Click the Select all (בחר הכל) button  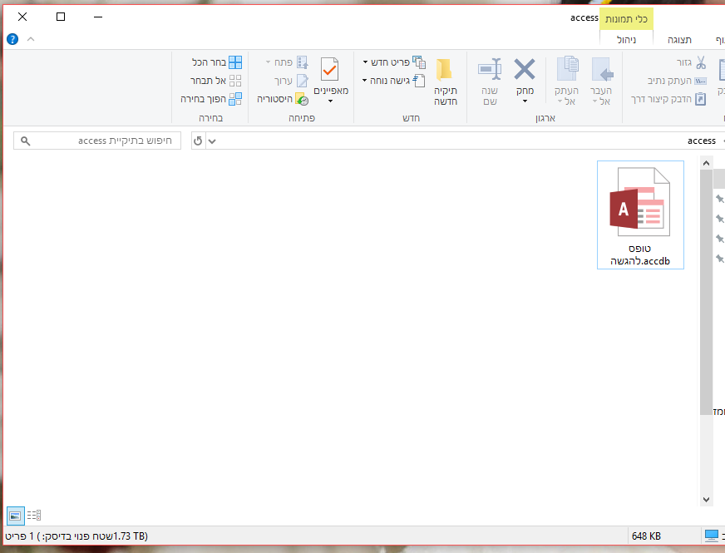[217, 62]
